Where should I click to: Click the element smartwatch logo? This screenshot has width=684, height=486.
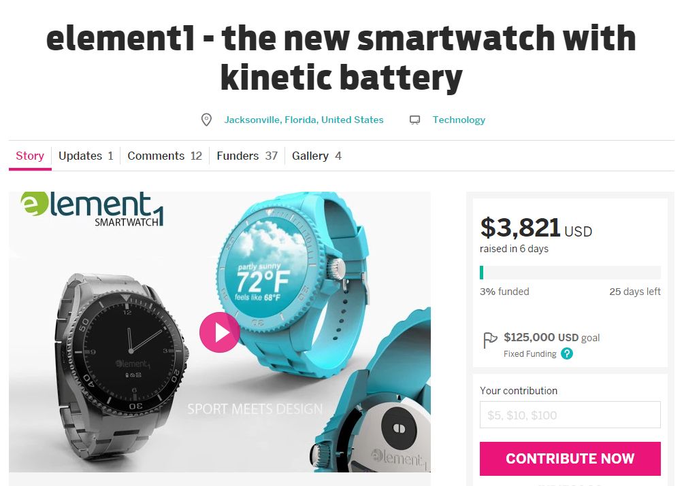point(93,209)
